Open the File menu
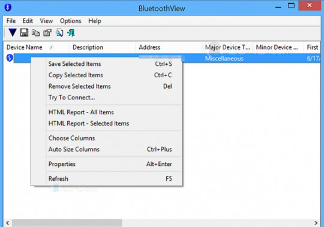 (11, 21)
